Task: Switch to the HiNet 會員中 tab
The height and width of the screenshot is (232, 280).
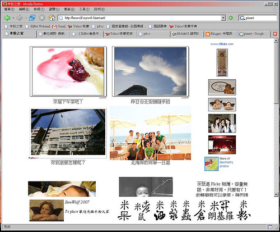Action: [87, 34]
